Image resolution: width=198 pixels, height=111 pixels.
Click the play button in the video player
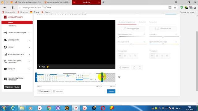point(39,67)
